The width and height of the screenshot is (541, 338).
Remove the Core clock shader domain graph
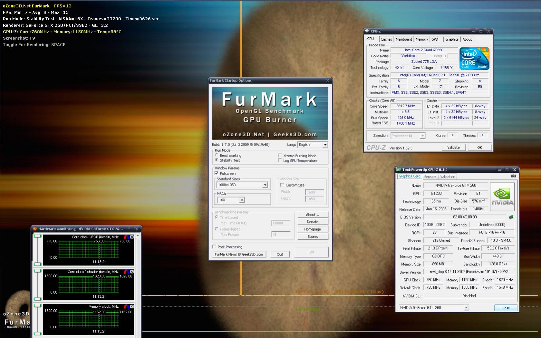(132, 272)
